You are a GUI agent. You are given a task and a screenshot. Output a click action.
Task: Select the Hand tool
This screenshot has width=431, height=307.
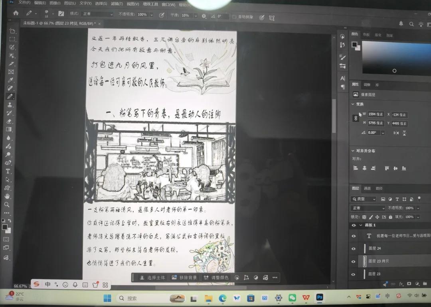(7, 196)
